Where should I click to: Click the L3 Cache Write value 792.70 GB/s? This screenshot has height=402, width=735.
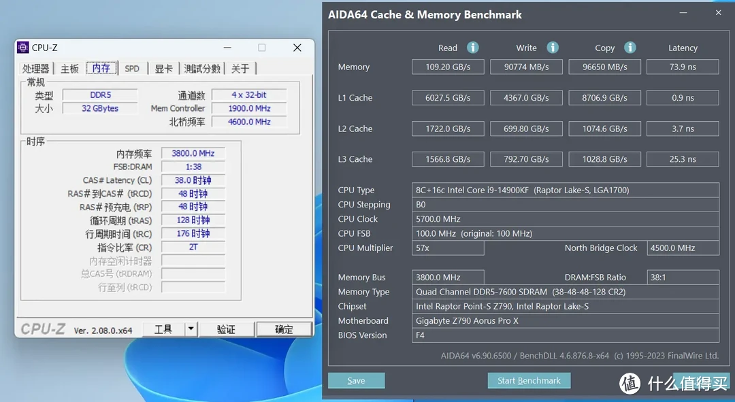526,159
